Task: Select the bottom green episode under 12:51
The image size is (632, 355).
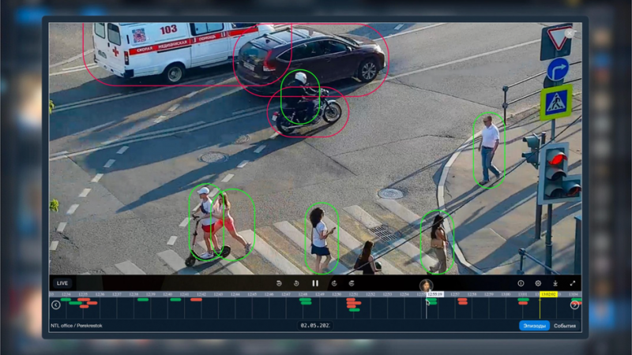Action: (x=354, y=310)
